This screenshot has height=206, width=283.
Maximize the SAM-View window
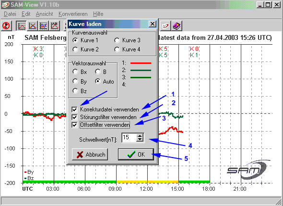[x=268, y=5]
